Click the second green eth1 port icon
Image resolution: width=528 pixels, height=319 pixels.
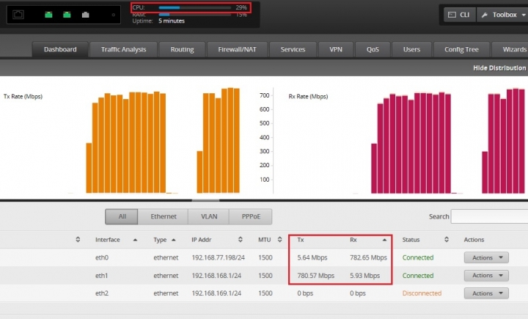67,15
